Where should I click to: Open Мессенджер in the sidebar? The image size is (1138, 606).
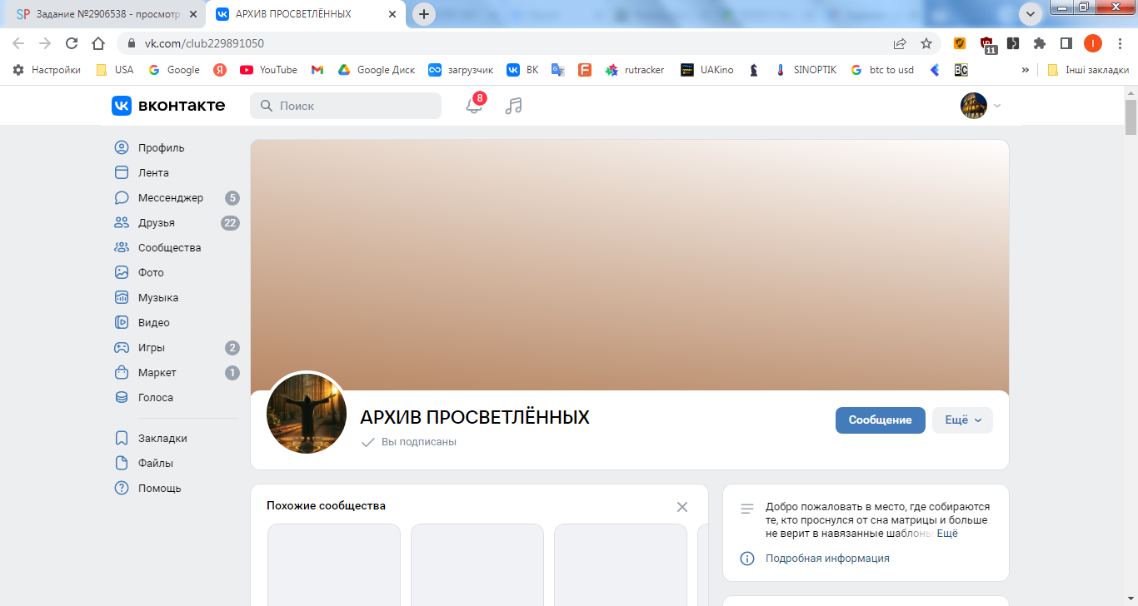click(170, 198)
